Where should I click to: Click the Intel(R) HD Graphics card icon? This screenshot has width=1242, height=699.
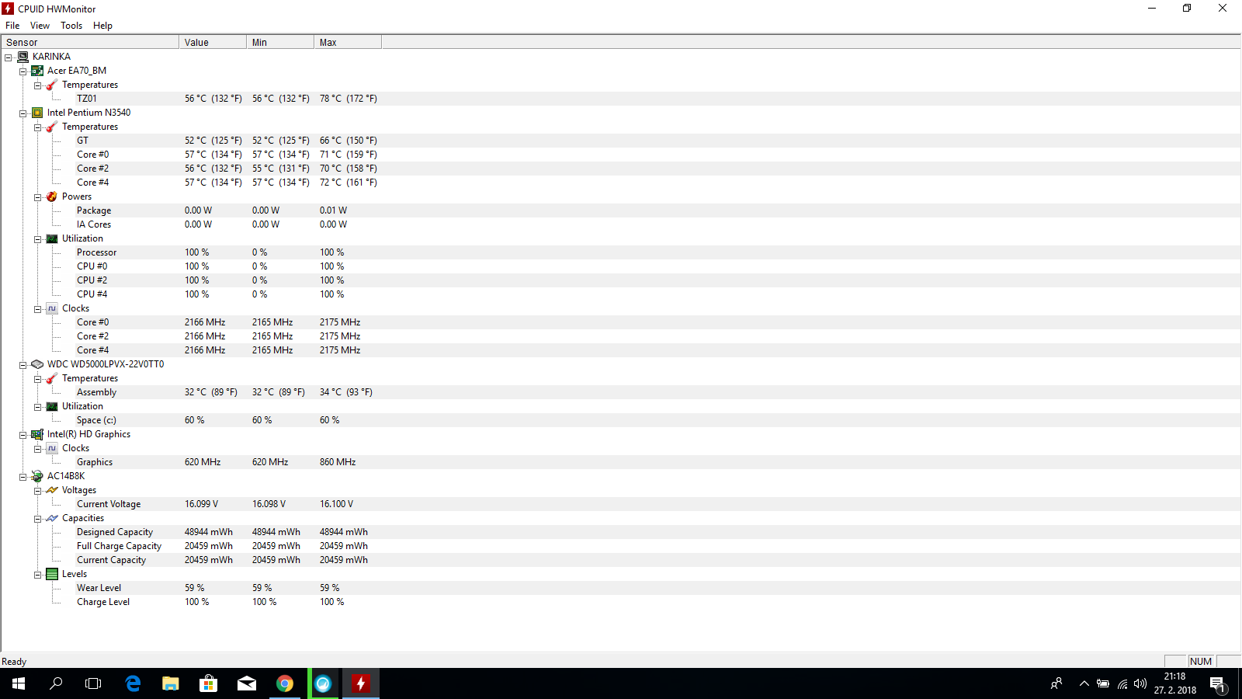point(37,434)
